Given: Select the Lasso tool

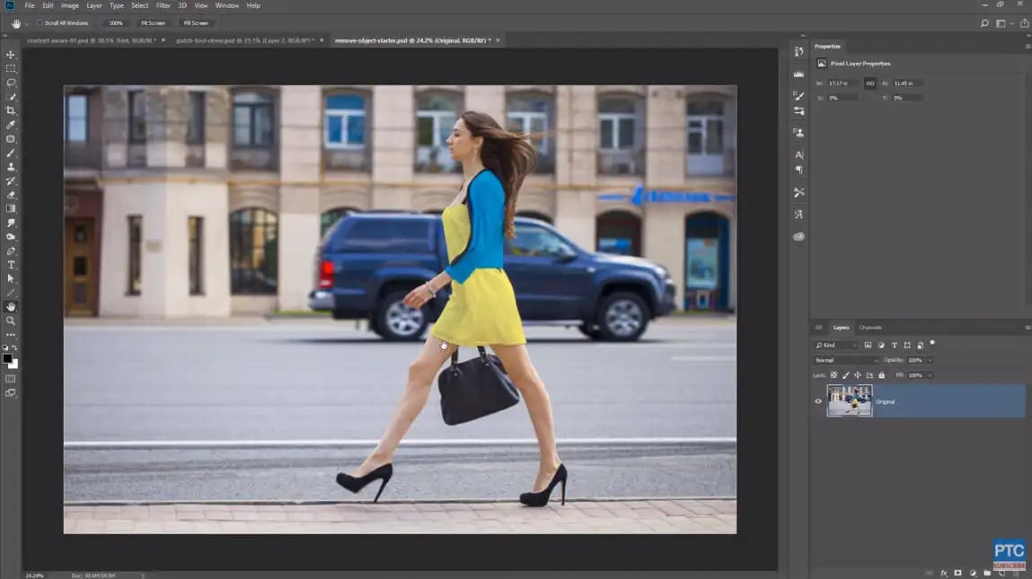Looking at the screenshot, I should [11, 83].
